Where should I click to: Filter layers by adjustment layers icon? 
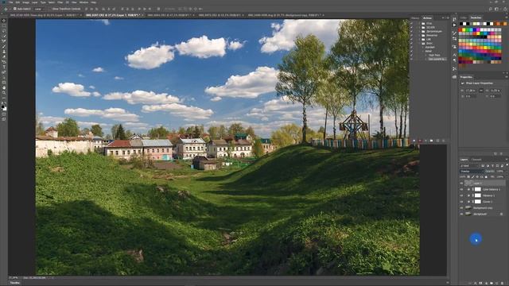coord(488,166)
